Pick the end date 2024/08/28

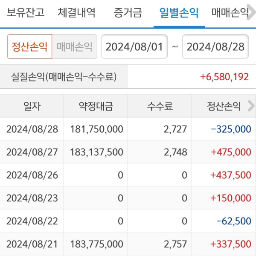coord(215,47)
